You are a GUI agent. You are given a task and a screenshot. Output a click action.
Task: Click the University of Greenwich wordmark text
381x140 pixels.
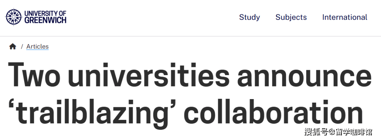[x=45, y=17]
